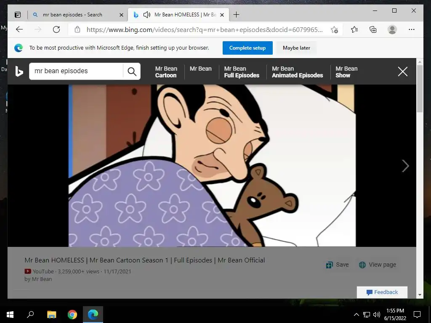Open File Explorer from the taskbar
Screen dimensions: 431x323
(x=51, y=315)
